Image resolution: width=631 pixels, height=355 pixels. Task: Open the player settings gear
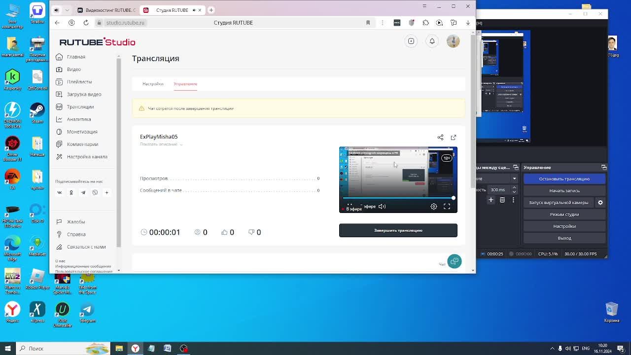pos(434,207)
